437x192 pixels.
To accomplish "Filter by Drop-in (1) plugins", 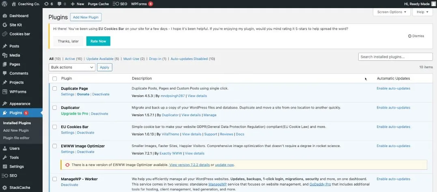I will pyautogui.click(x=157, y=59).
